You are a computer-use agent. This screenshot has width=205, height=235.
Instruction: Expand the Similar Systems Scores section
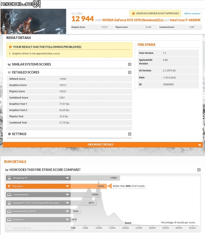pyautogui.click(x=130, y=64)
